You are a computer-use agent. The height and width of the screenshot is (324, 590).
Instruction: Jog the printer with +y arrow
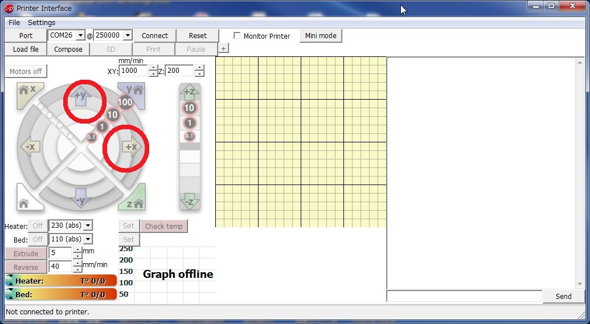tap(80, 98)
